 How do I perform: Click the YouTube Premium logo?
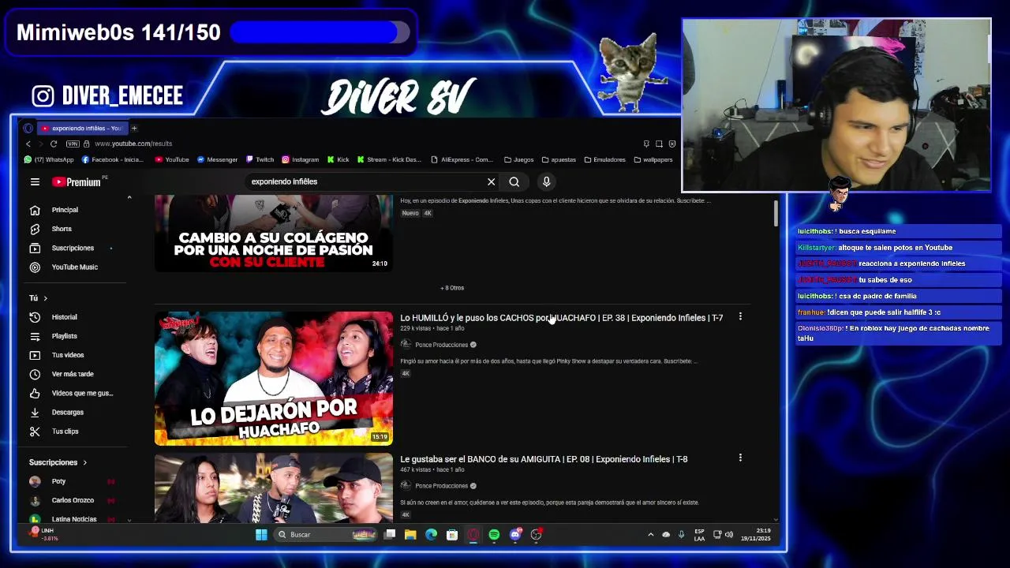(x=77, y=181)
